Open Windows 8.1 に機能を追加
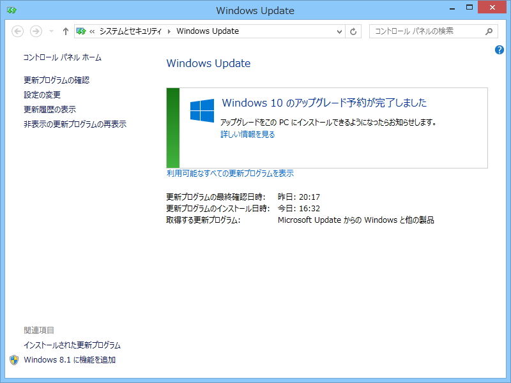Screen dimensions: 511x383 click(70, 360)
